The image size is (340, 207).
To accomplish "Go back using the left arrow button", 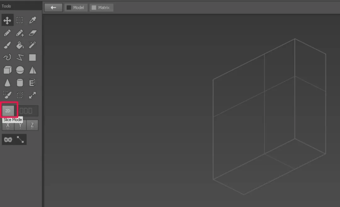I will (x=53, y=8).
